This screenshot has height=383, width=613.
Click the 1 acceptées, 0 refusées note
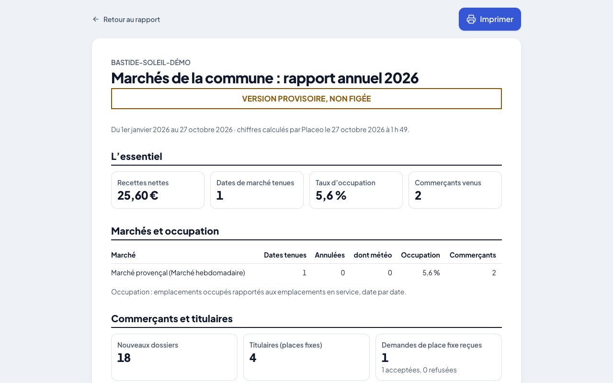(419, 370)
